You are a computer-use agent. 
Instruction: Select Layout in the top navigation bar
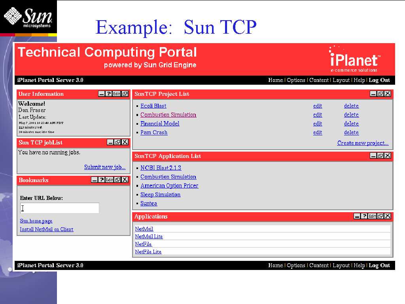341,80
